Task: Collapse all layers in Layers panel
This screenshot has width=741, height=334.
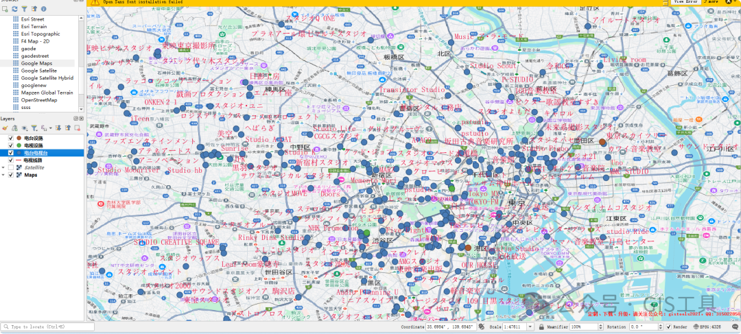Action: click(x=68, y=128)
